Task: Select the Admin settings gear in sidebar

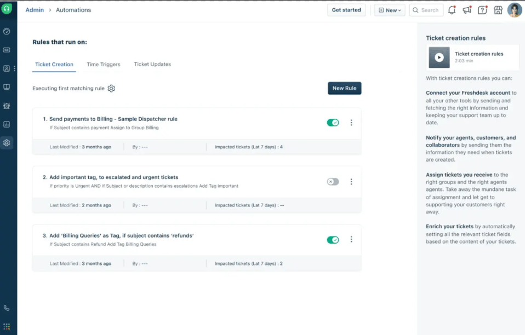Action: point(7,142)
